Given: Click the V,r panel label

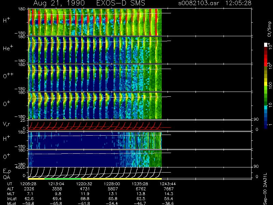Looking at the screenshot, I should [7, 124].
